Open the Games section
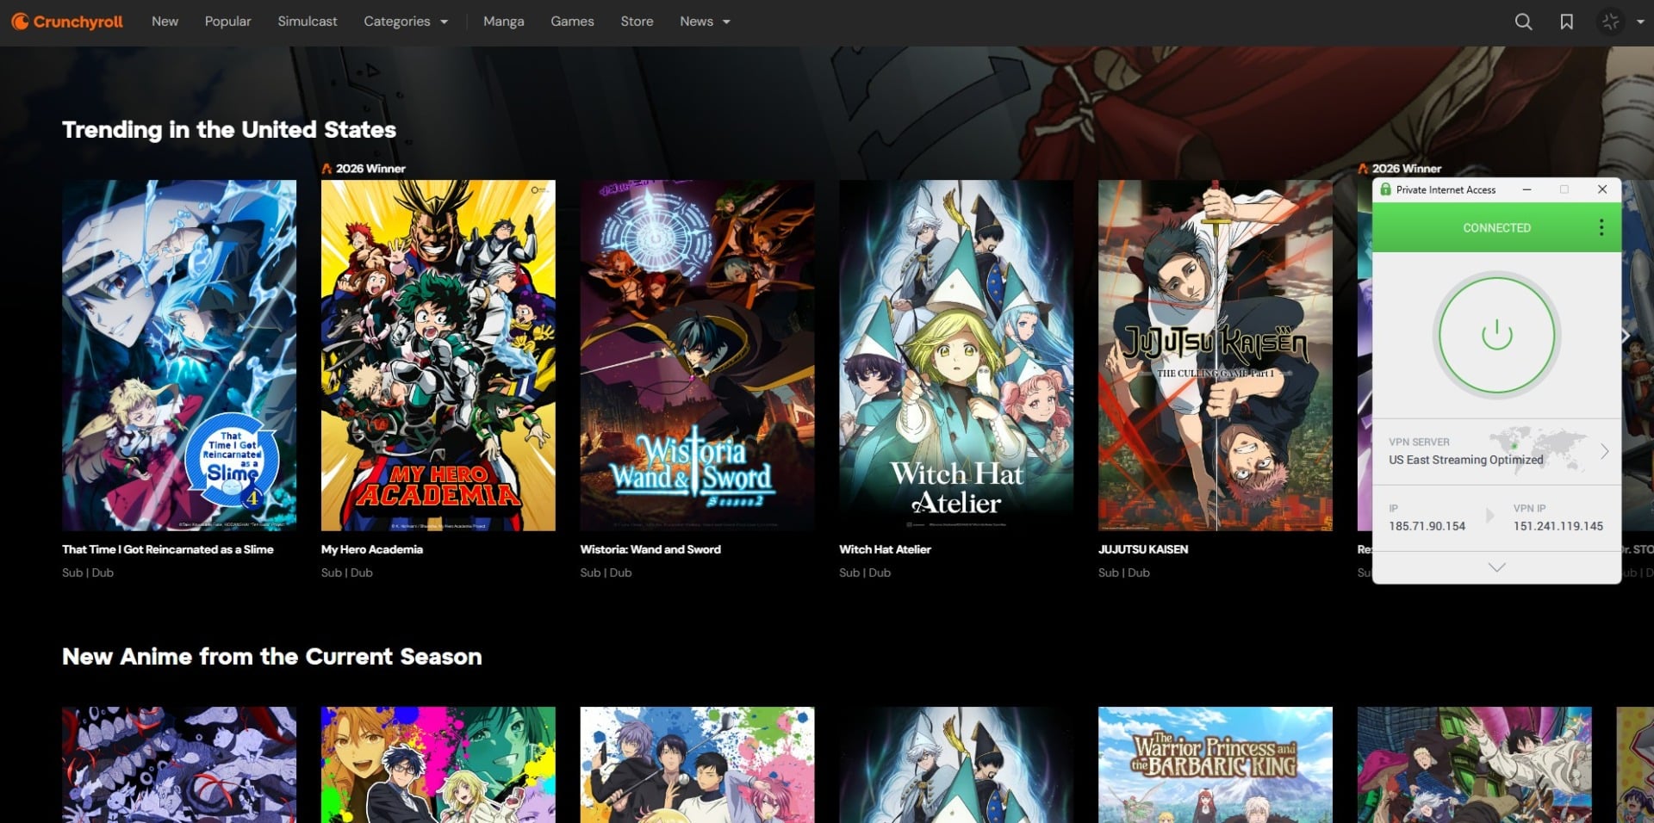 pos(572,22)
